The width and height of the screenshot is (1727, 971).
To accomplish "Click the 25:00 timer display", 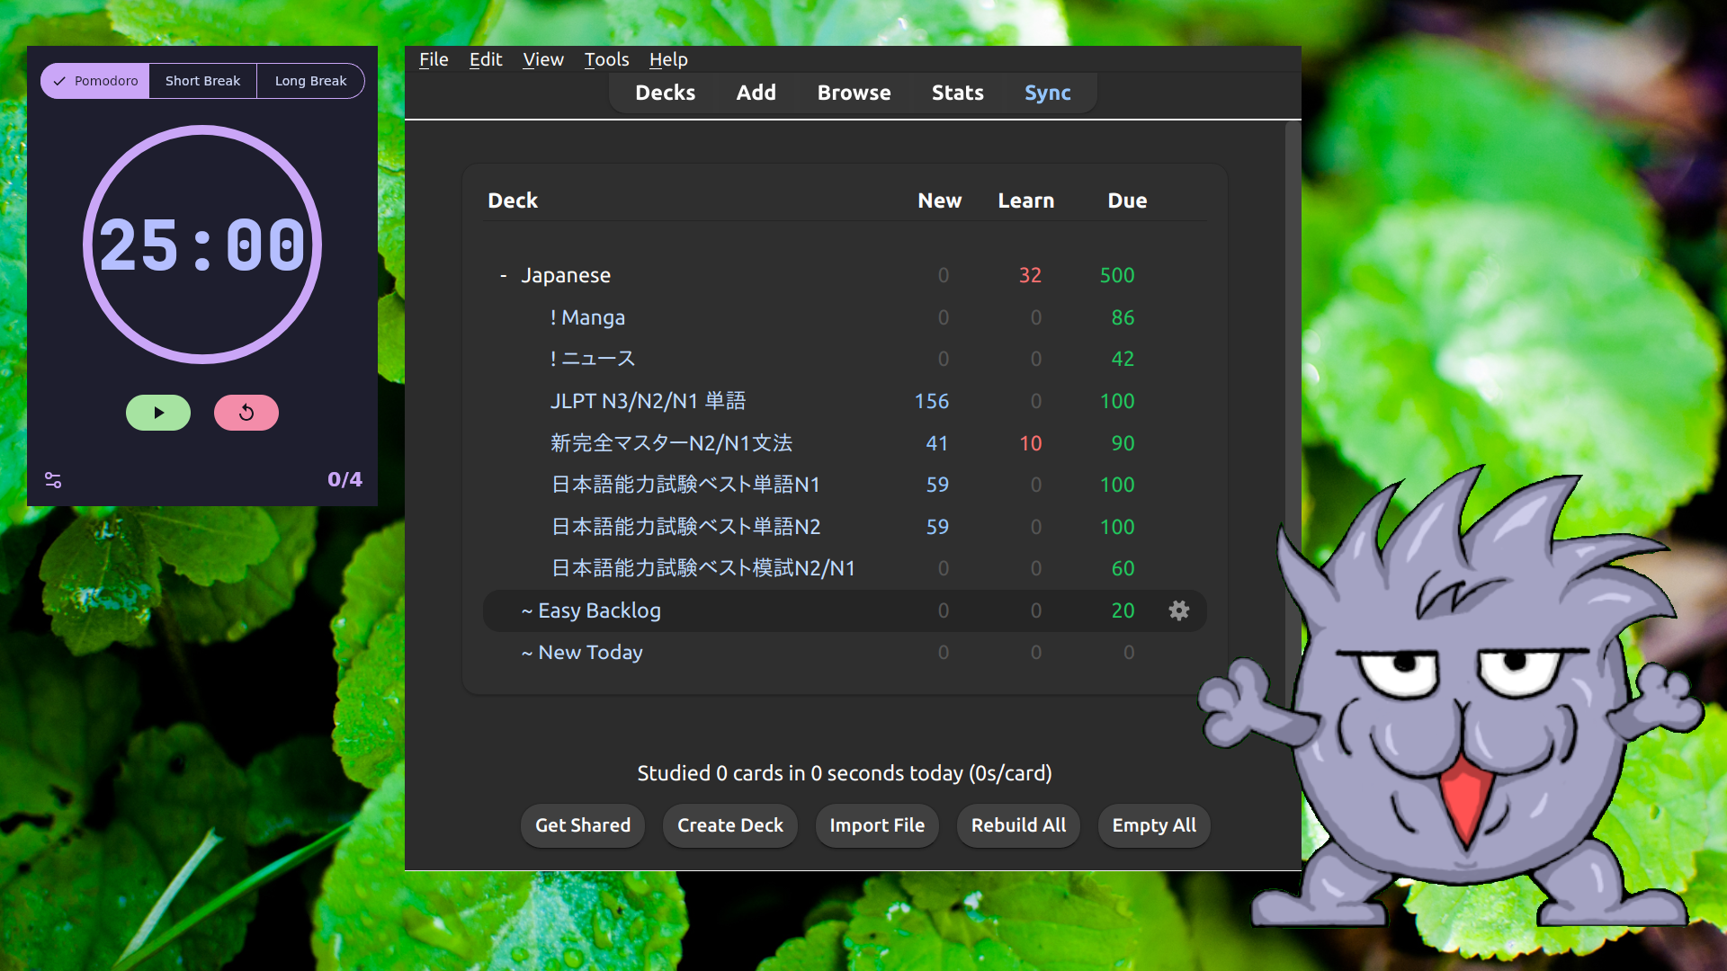I will pos(202,245).
